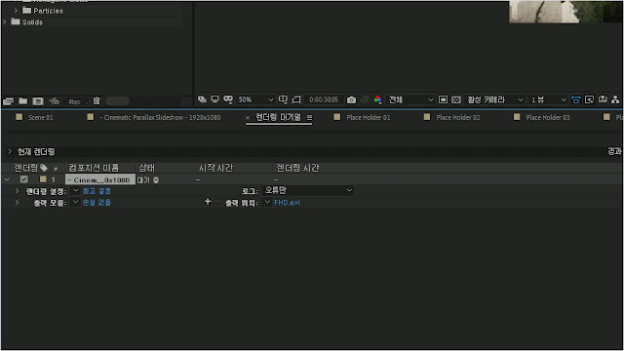Open the 최고 설정 render settings link
624x351 pixels.
[x=97, y=191]
